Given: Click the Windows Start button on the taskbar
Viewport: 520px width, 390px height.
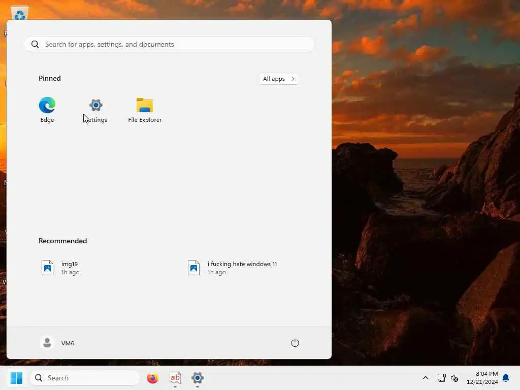Looking at the screenshot, I should tap(16, 378).
